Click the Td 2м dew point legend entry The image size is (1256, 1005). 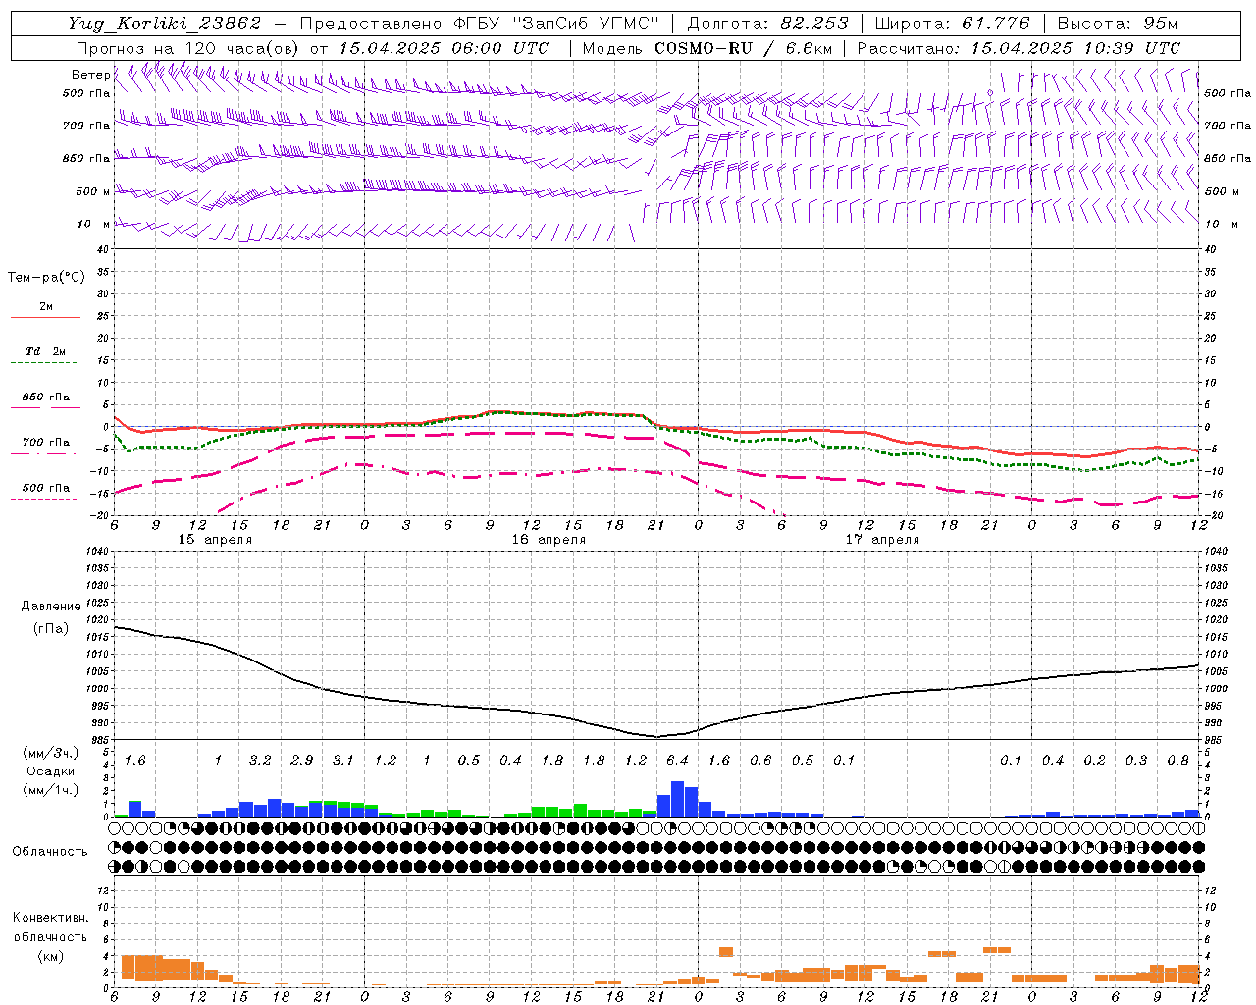coord(45,351)
